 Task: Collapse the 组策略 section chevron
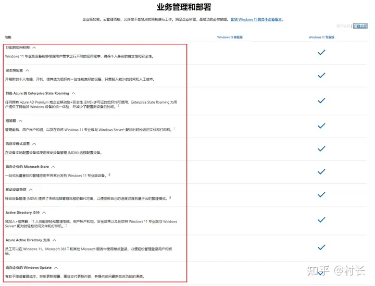(20, 121)
